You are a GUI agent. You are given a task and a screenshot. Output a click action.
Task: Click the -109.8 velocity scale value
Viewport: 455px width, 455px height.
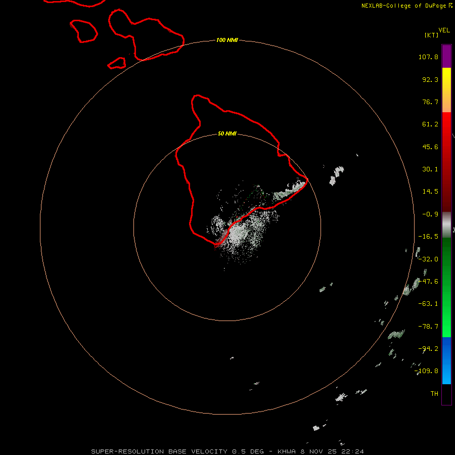click(x=426, y=371)
